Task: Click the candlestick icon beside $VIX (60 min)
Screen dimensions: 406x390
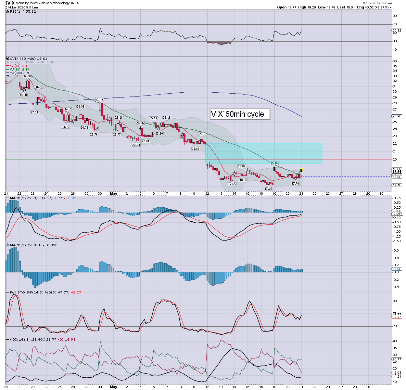Action: [7, 59]
